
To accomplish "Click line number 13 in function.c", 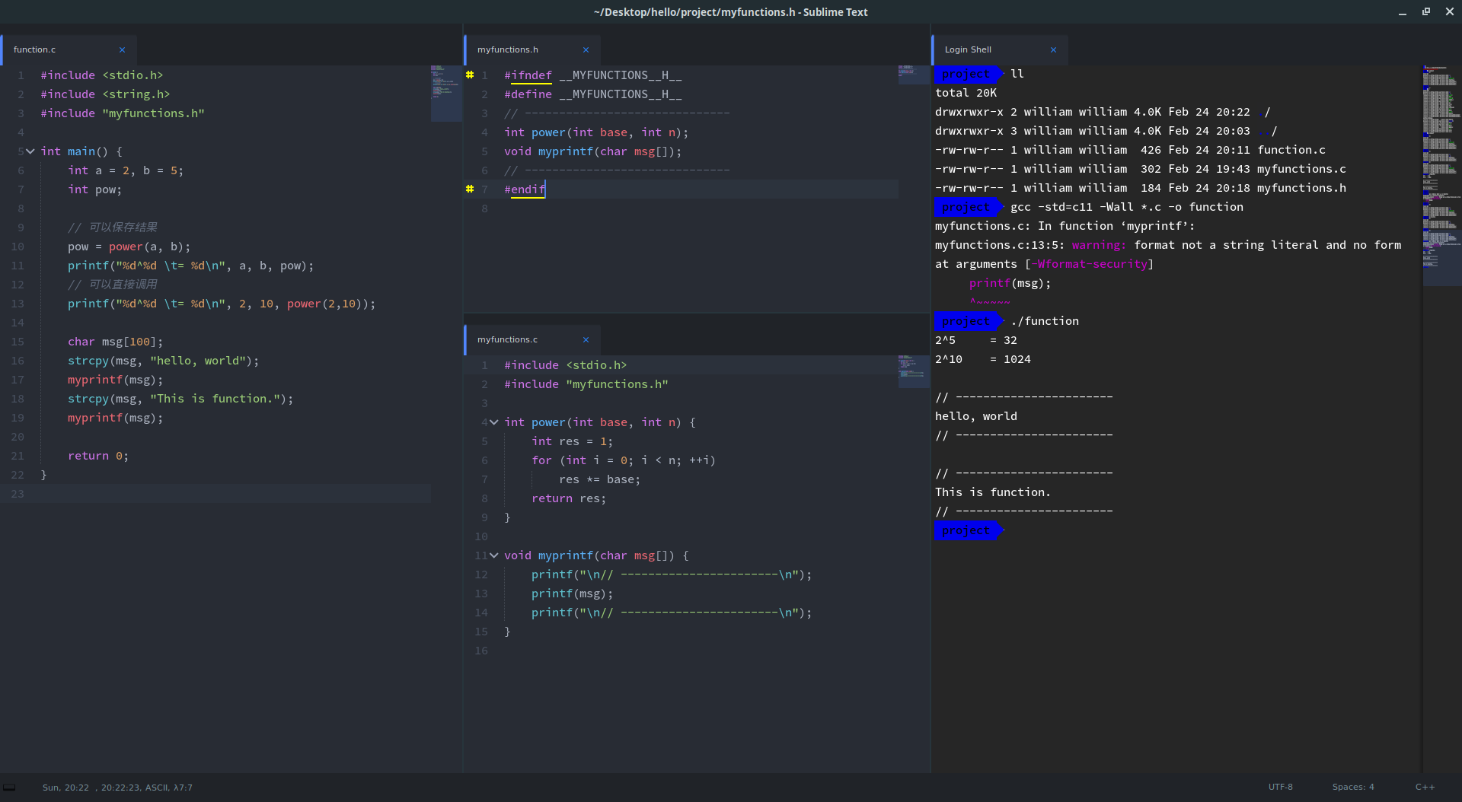I will (18, 304).
